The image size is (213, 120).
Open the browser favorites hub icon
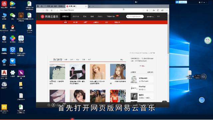pos(153,10)
